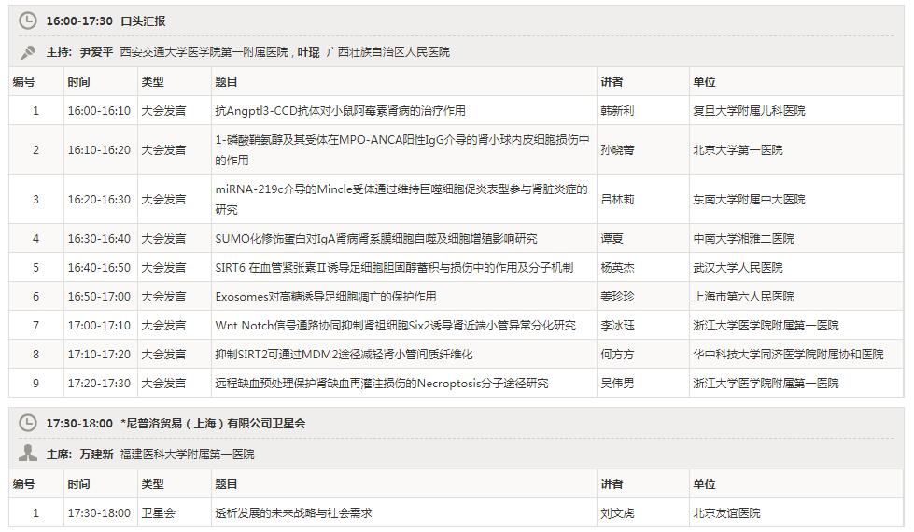
Task: Click 武汉大学人民医院
Action: (738, 268)
